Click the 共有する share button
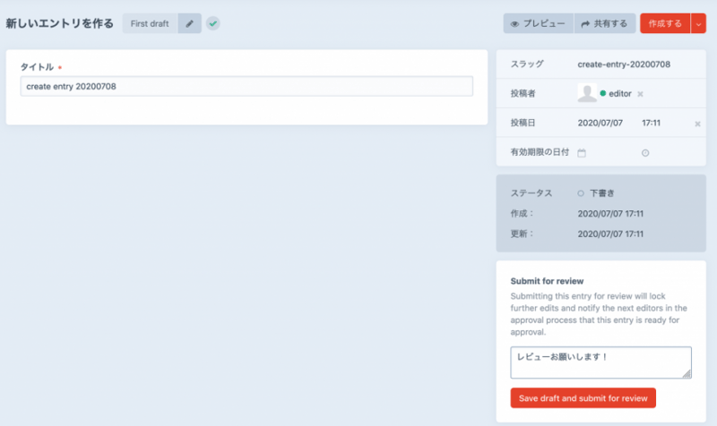This screenshot has height=426, width=717. click(605, 23)
